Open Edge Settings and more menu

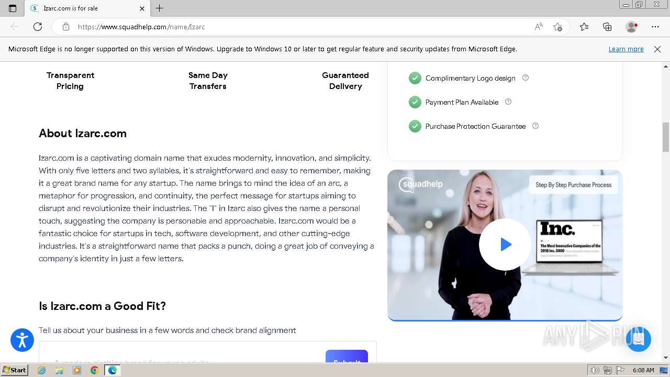[x=655, y=27]
